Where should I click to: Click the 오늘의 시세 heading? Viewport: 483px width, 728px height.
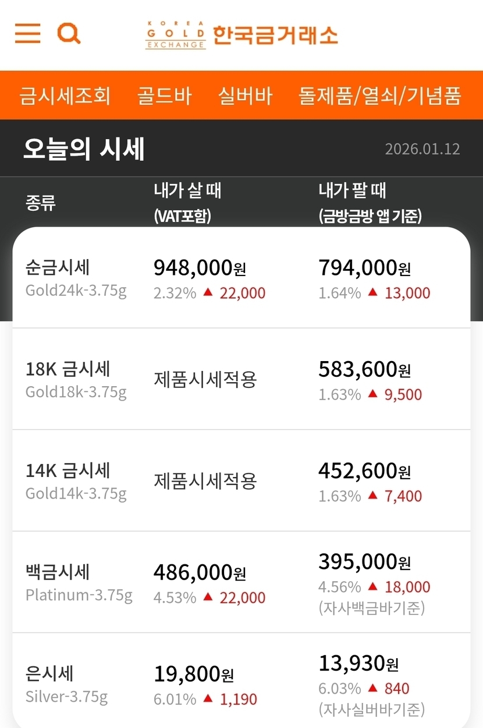pyautogui.click(x=84, y=149)
